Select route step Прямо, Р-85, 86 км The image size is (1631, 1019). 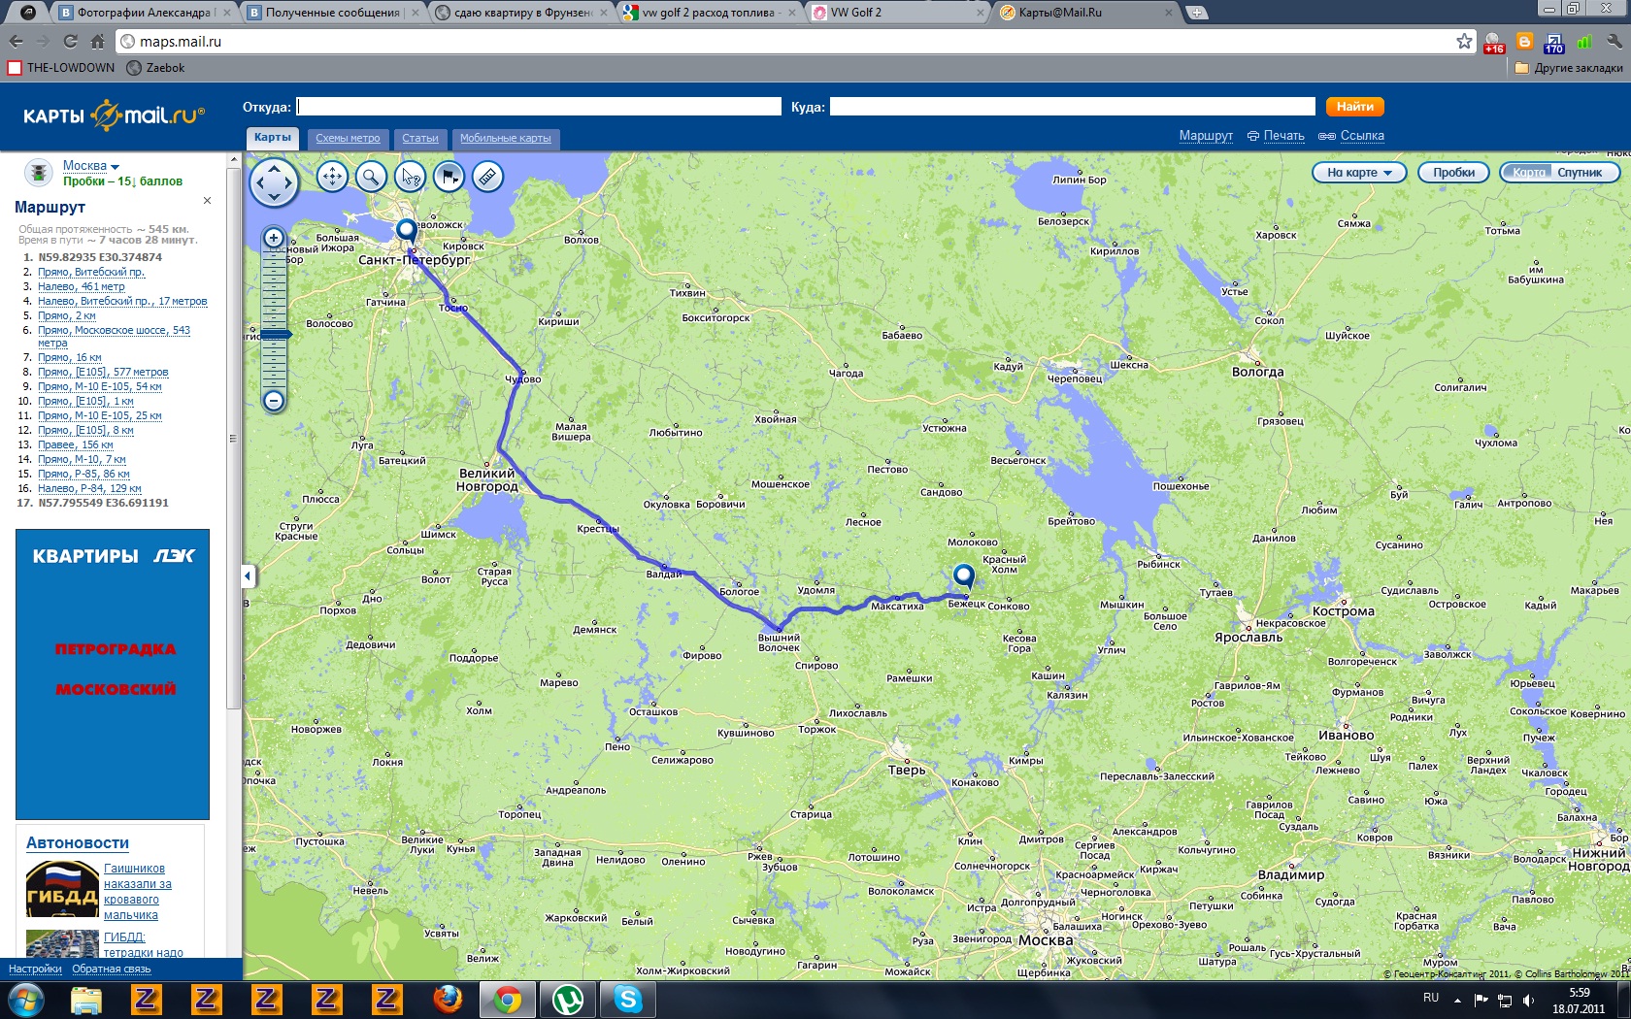point(83,475)
